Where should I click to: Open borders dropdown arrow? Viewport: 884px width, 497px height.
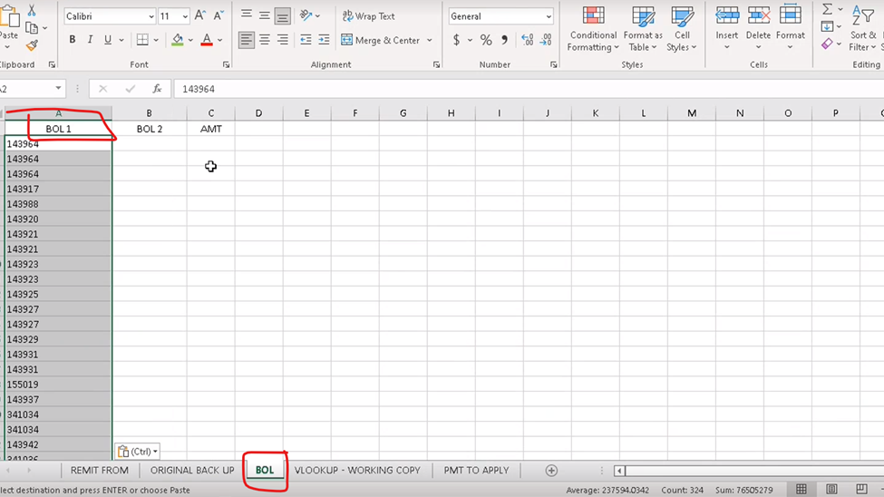(156, 40)
